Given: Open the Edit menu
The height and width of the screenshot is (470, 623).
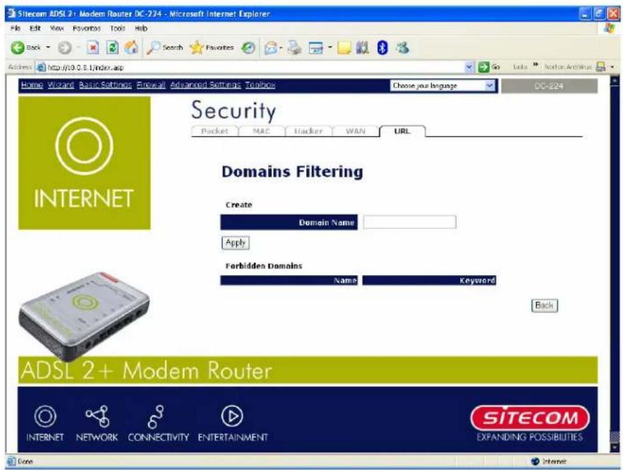Looking at the screenshot, I should (x=35, y=28).
